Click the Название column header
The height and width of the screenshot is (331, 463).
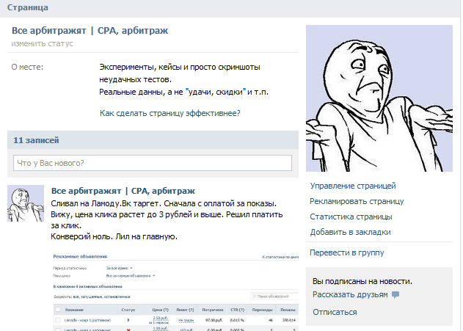click(74, 310)
